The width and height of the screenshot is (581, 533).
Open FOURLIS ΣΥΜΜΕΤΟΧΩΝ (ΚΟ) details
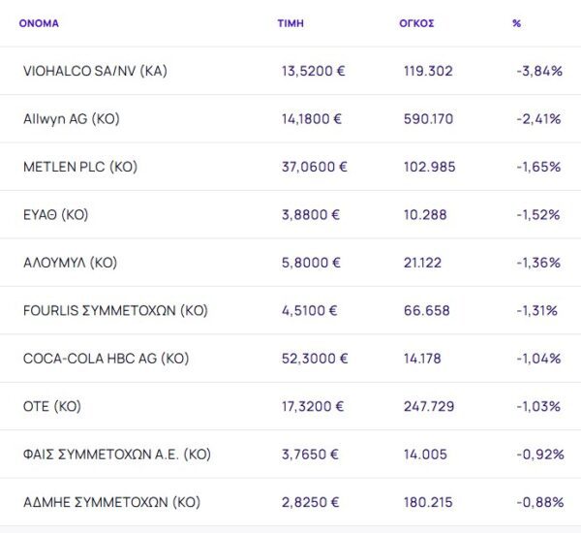(x=115, y=311)
